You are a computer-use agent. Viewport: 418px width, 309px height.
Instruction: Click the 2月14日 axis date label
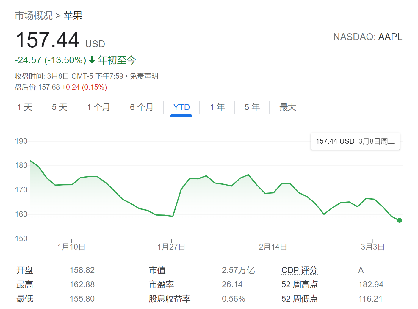tap(273, 247)
